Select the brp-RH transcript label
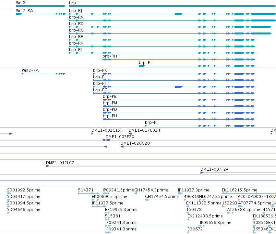Screen dimensions: 276x234 (x=110, y=56)
